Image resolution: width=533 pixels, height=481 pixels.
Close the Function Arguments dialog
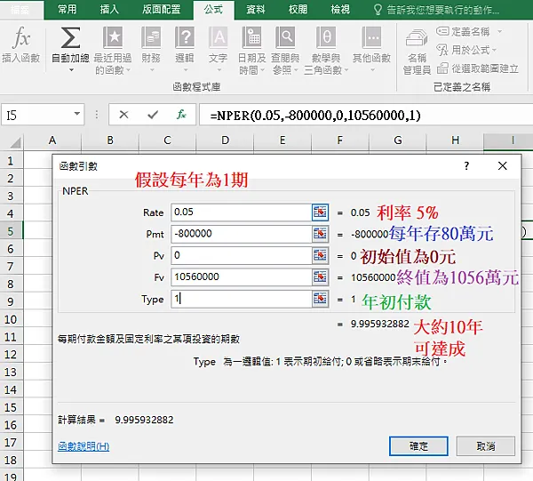[502, 166]
